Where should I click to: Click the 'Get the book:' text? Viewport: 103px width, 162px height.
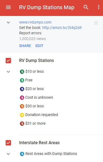point(30,28)
